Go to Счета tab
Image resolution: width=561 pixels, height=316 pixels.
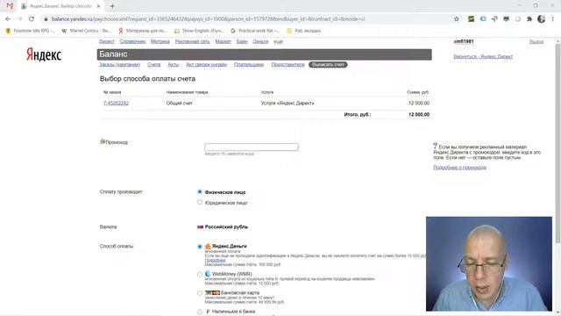[154, 64]
